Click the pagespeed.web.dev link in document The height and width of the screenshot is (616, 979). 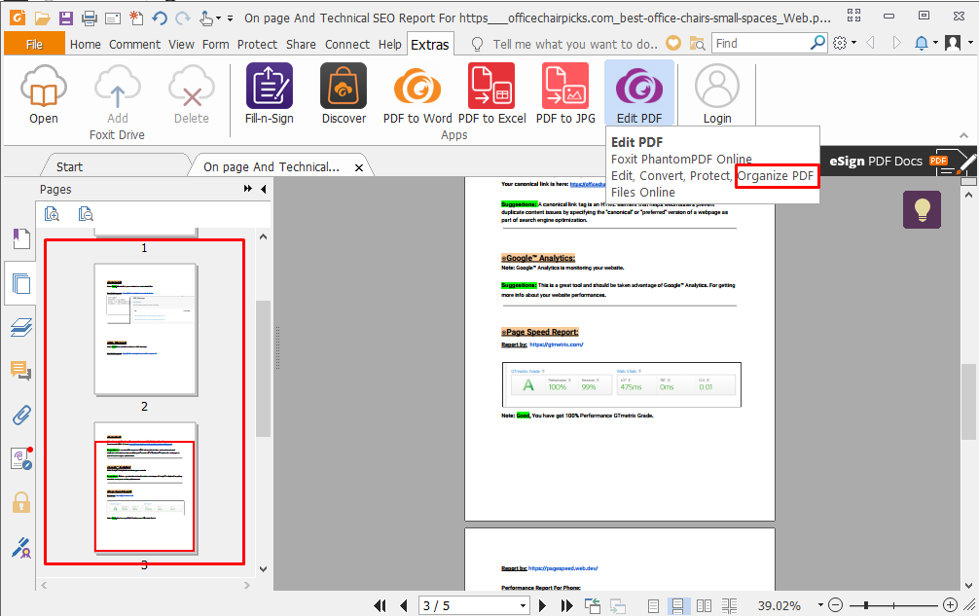pos(563,568)
